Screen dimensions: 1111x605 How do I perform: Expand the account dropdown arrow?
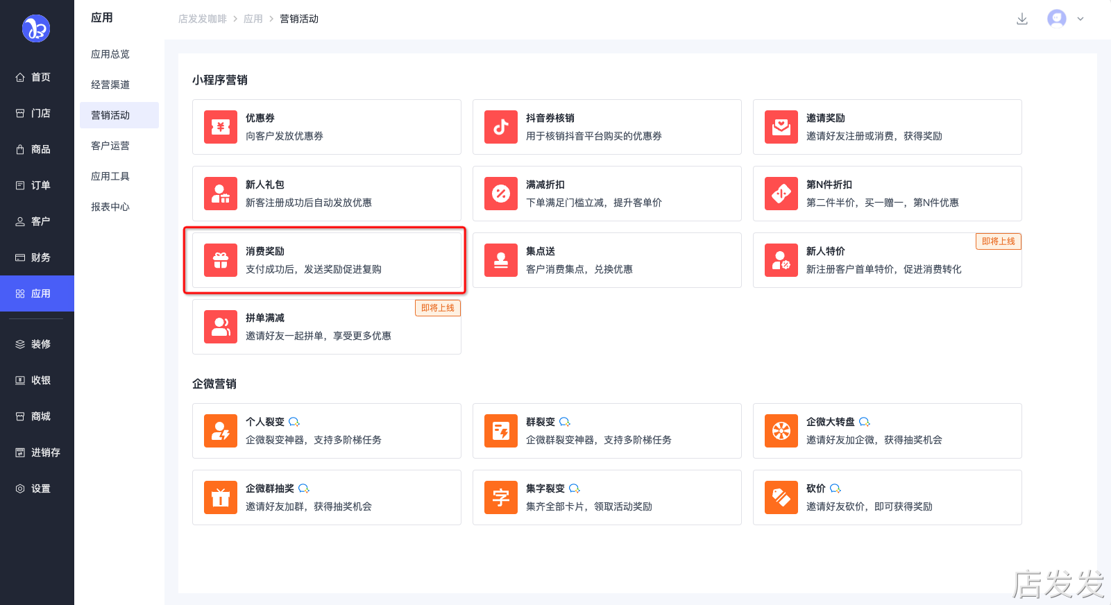coord(1080,19)
